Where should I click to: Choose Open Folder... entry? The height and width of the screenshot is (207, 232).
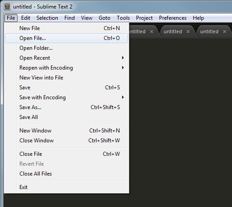tap(66, 48)
